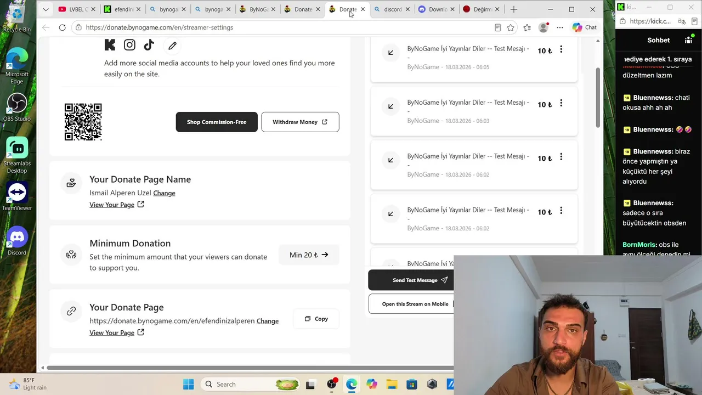Click the 'Sohbet' chat heading
This screenshot has width=702, height=395.
pos(659,40)
